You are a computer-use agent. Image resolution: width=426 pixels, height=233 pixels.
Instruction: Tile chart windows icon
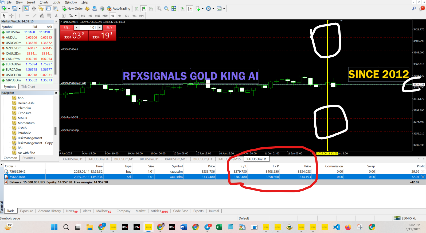[x=174, y=9]
